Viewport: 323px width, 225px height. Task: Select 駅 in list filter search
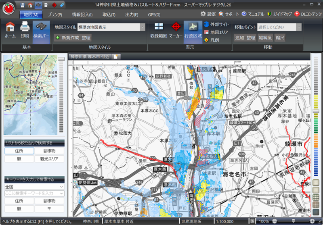19,159
